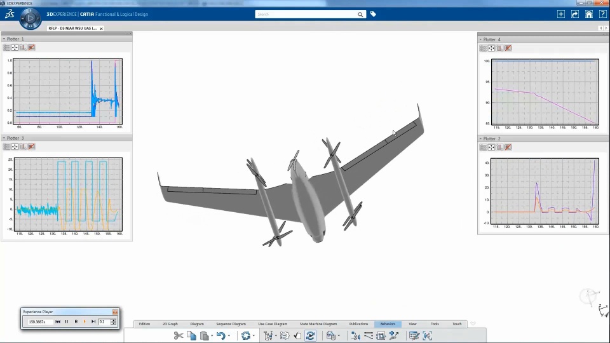610x343 pixels.
Task: Click the 3DS logo icon
Action: coord(10,15)
